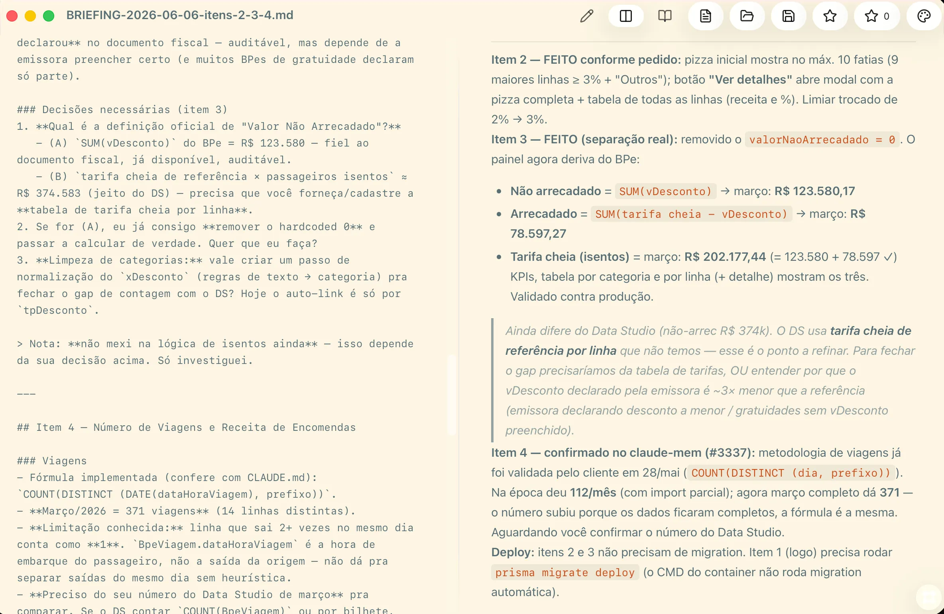Click the heading '### Decisões necessárias (item 3)'
This screenshot has height=614, width=944.
point(122,110)
